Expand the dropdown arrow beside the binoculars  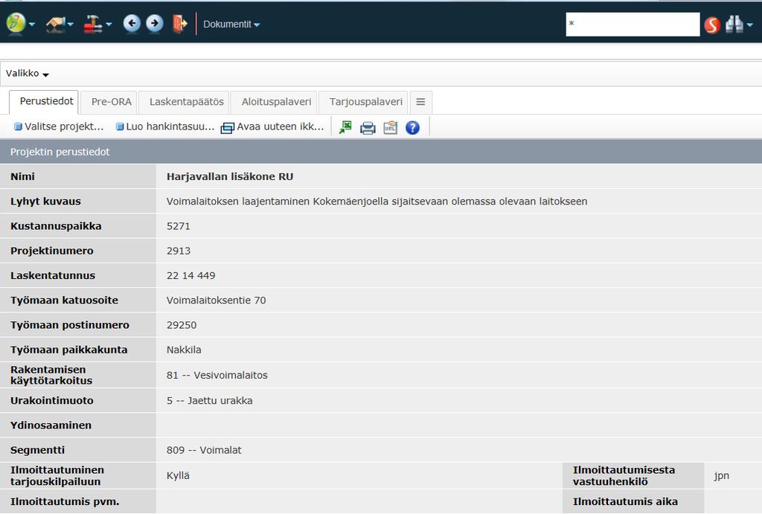click(x=750, y=25)
